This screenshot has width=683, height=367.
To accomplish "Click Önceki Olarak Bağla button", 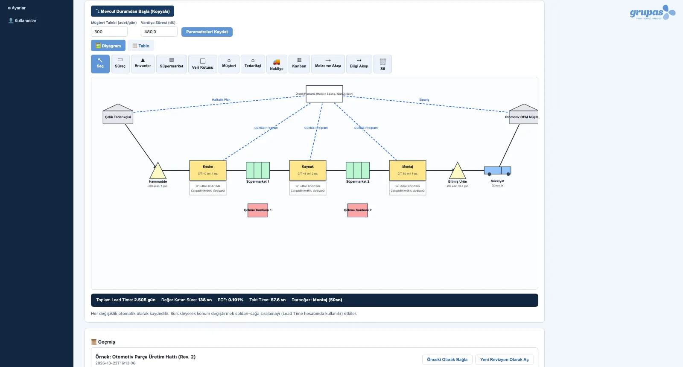I will coord(447,360).
